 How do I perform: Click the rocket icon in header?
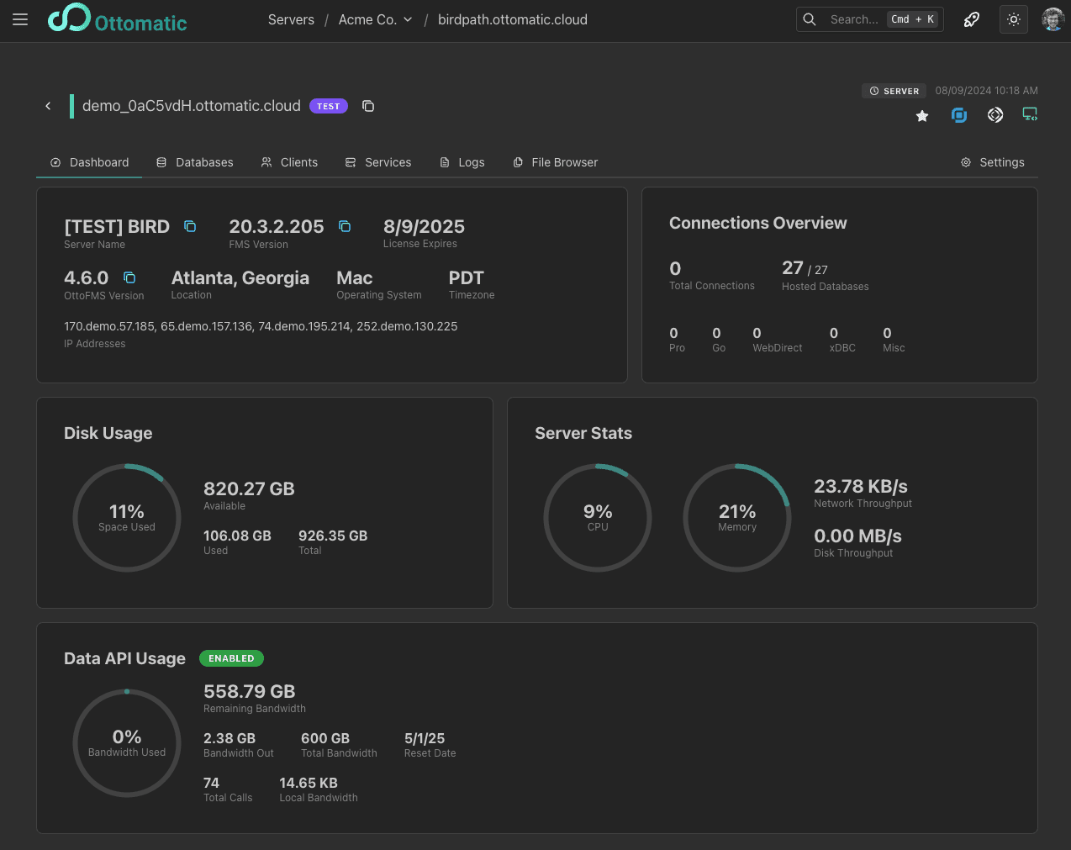(972, 19)
